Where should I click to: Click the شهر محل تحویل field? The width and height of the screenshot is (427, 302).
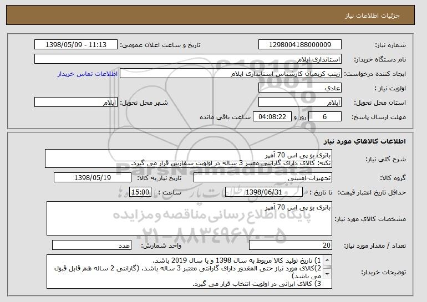pyautogui.click(x=76, y=103)
